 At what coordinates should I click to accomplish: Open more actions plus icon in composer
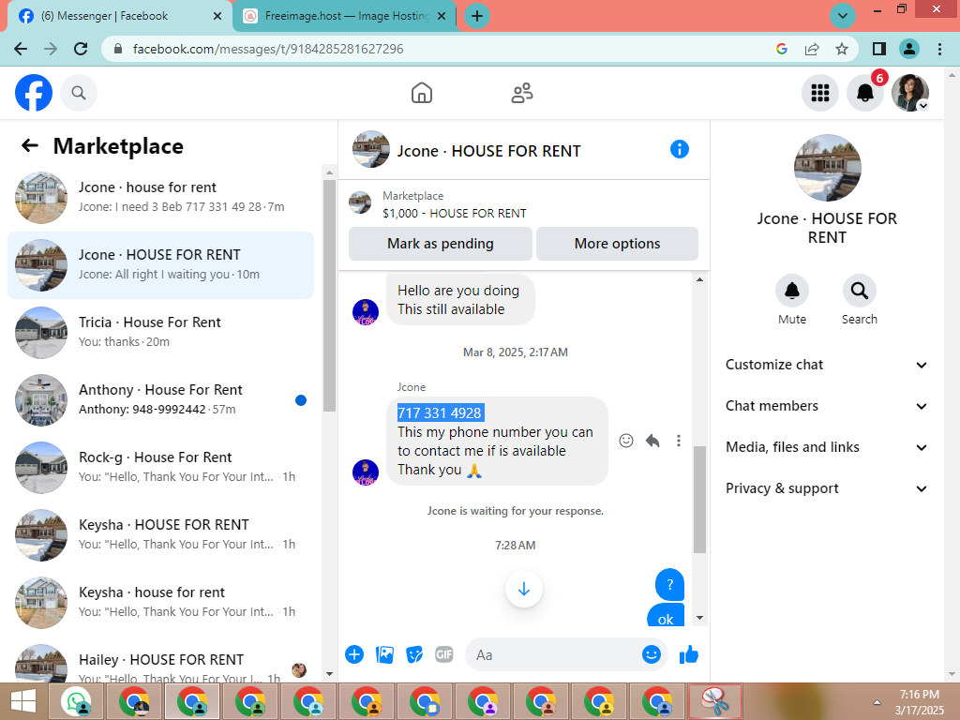[x=353, y=654]
